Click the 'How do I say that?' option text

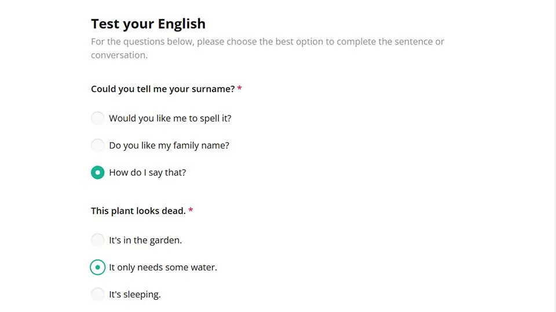(x=148, y=173)
